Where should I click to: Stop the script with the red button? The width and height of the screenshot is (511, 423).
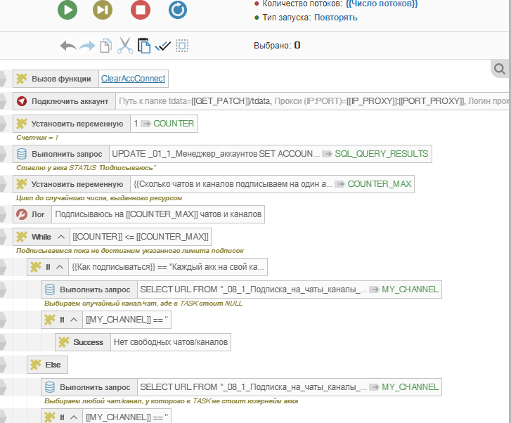click(x=141, y=9)
